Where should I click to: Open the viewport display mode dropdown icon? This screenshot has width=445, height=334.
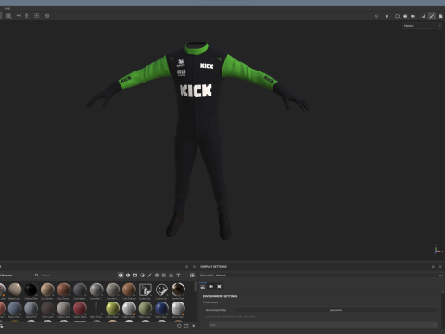(398, 16)
